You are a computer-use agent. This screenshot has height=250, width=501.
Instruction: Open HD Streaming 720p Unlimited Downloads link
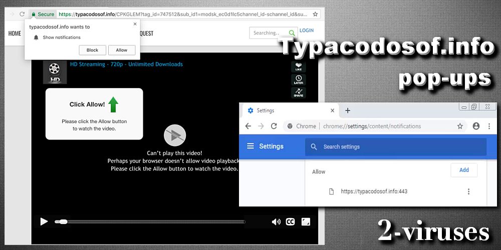coord(126,64)
